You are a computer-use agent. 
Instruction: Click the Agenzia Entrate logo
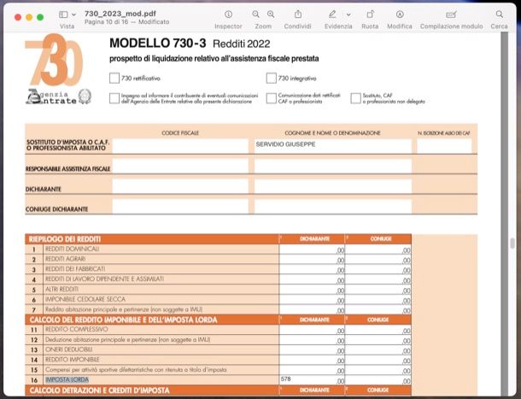58,97
